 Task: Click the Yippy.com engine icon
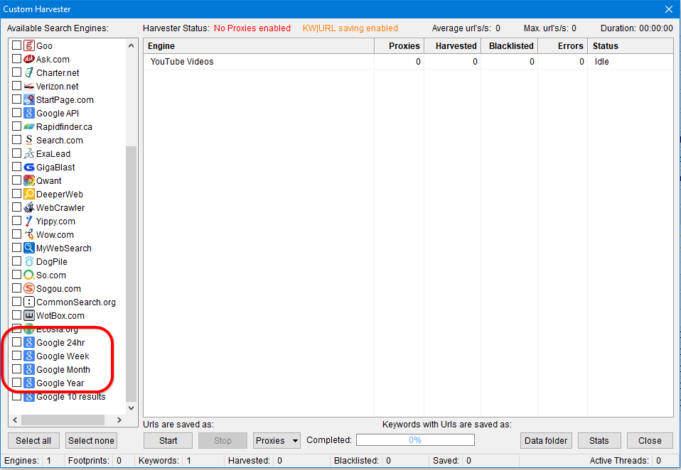29,221
